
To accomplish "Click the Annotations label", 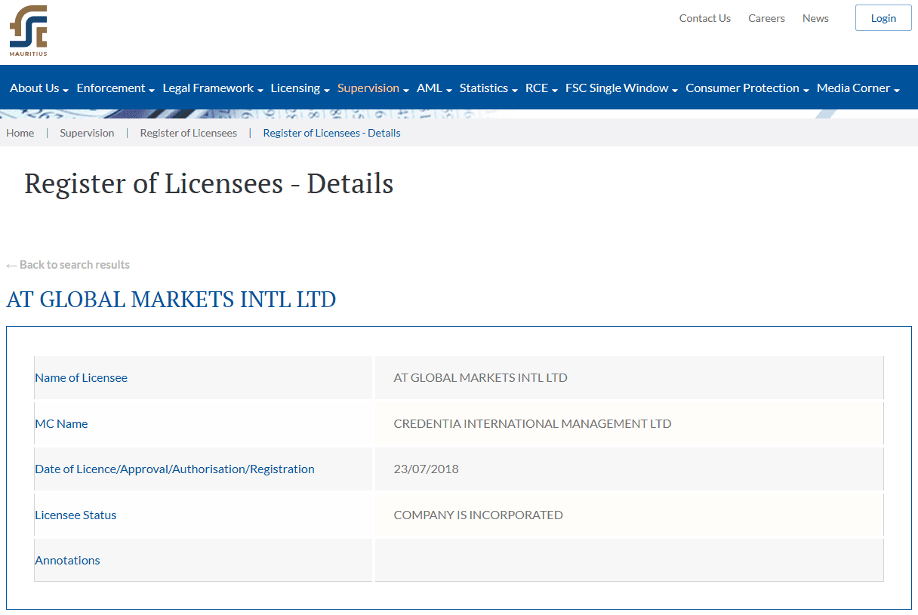I will pyautogui.click(x=67, y=560).
